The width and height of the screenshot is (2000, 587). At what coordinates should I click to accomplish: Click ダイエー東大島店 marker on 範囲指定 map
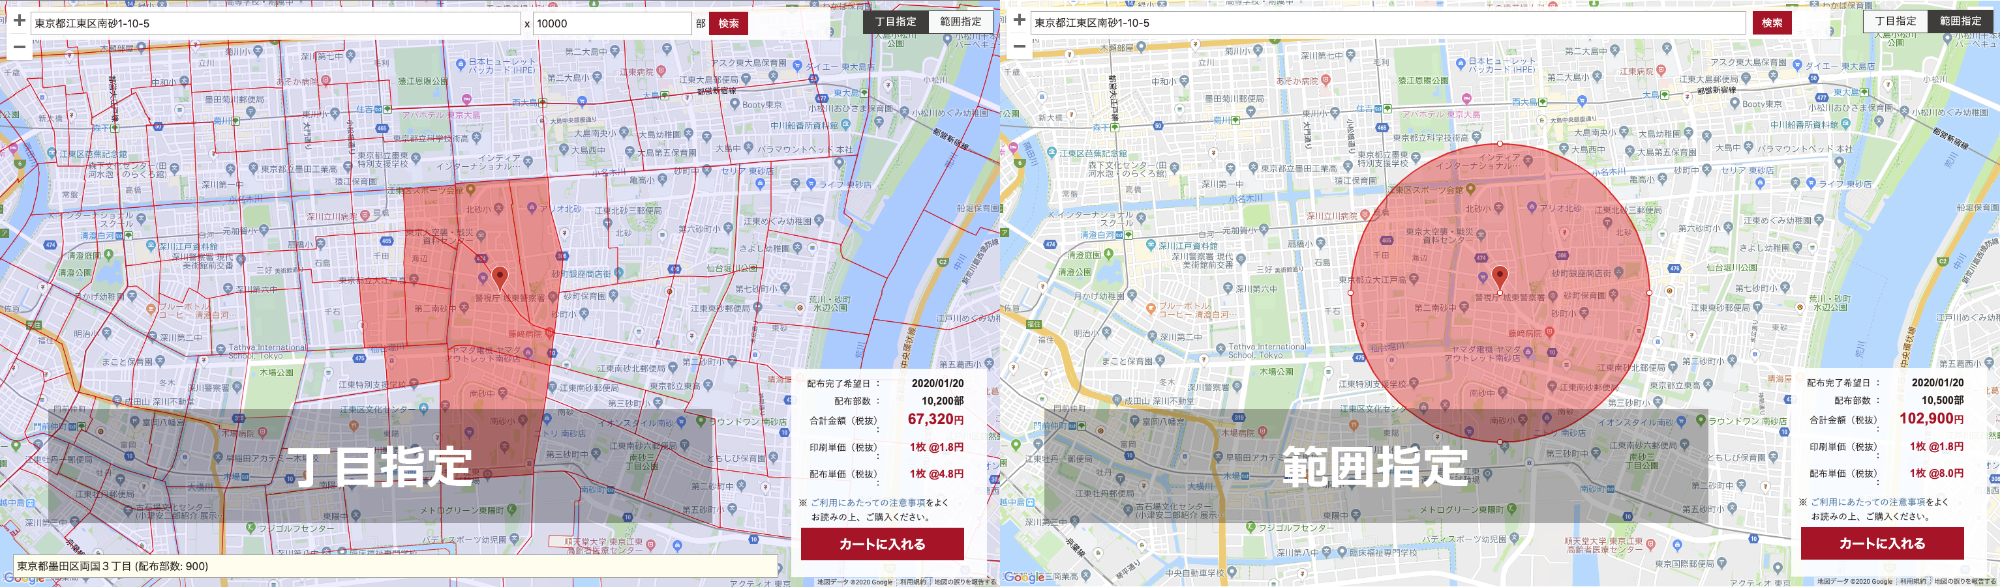pos(1796,66)
